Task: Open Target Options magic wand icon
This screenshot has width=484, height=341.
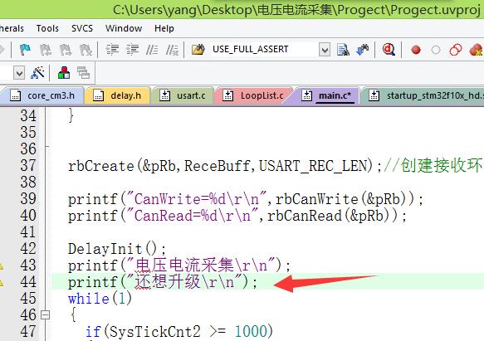Action: click(x=37, y=73)
